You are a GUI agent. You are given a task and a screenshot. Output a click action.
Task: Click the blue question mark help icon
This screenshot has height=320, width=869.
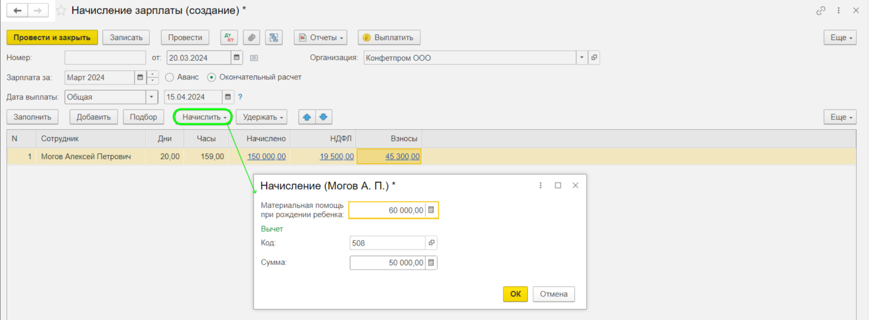[x=240, y=97]
